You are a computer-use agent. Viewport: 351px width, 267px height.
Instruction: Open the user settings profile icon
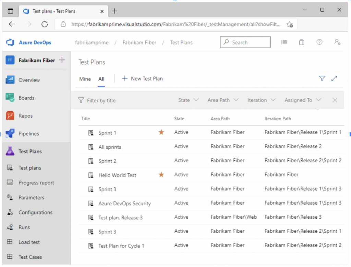pos(337,42)
